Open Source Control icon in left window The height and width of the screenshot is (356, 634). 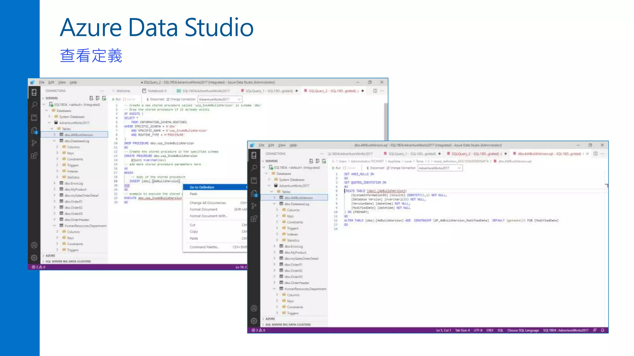pyautogui.click(x=34, y=143)
